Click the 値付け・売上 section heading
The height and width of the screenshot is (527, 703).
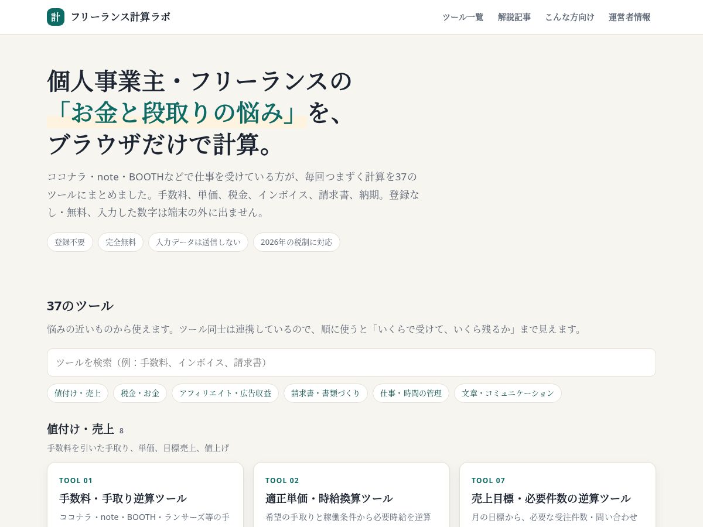[81, 429]
